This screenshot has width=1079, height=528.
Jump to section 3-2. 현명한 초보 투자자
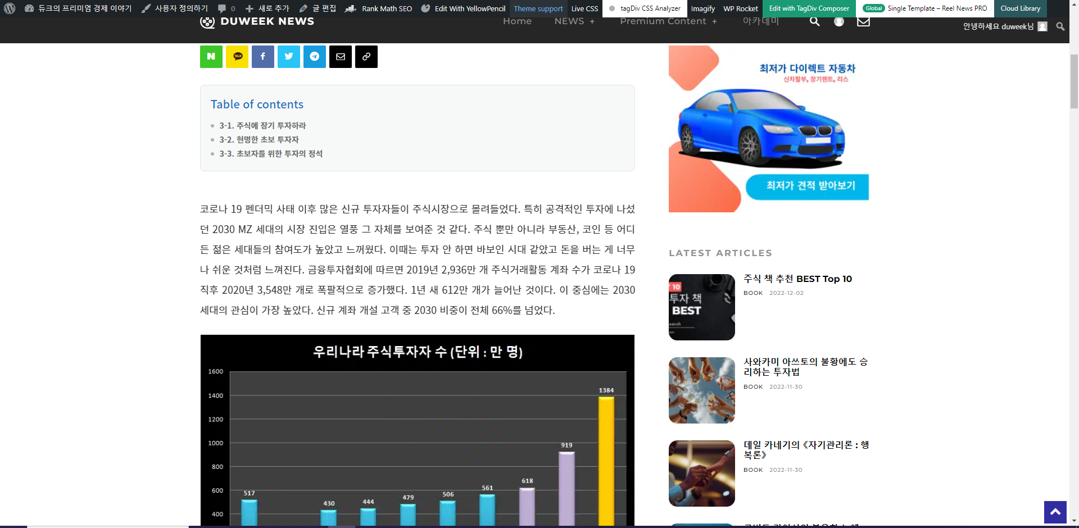259,140
